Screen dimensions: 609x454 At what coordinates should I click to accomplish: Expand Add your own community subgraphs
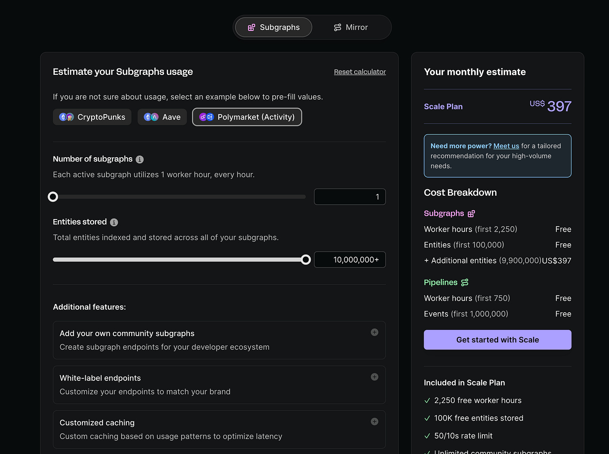(374, 332)
